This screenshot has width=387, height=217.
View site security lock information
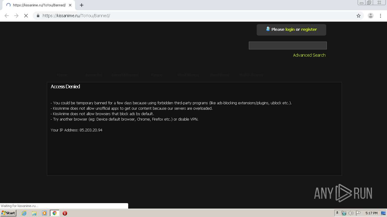coord(38,16)
